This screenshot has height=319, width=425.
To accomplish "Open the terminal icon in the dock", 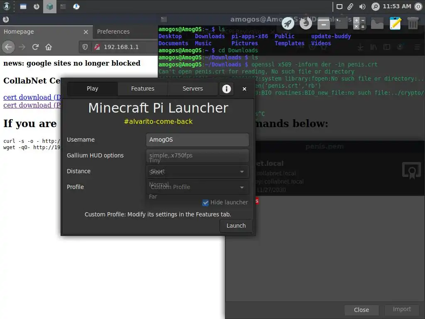I will tap(342, 23).
